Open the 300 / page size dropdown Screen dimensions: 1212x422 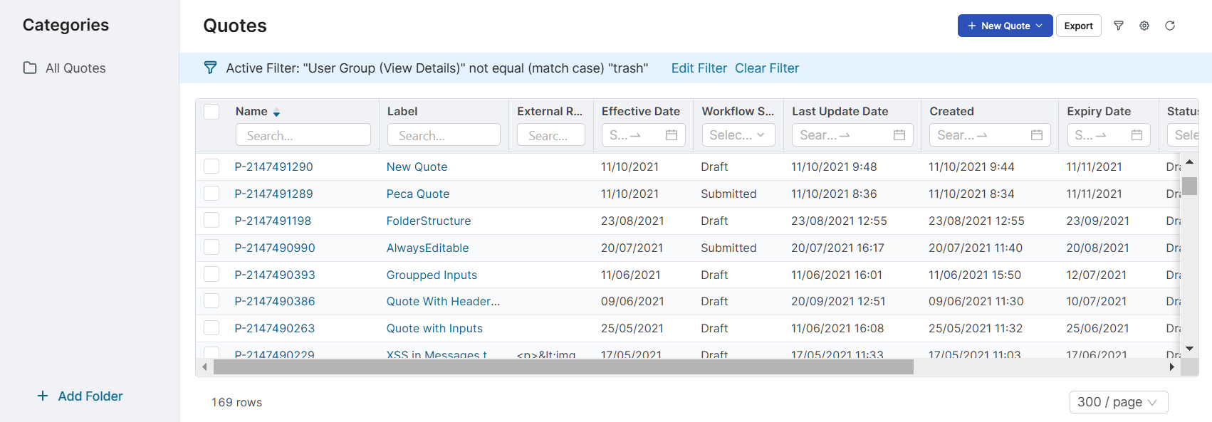point(1118,402)
